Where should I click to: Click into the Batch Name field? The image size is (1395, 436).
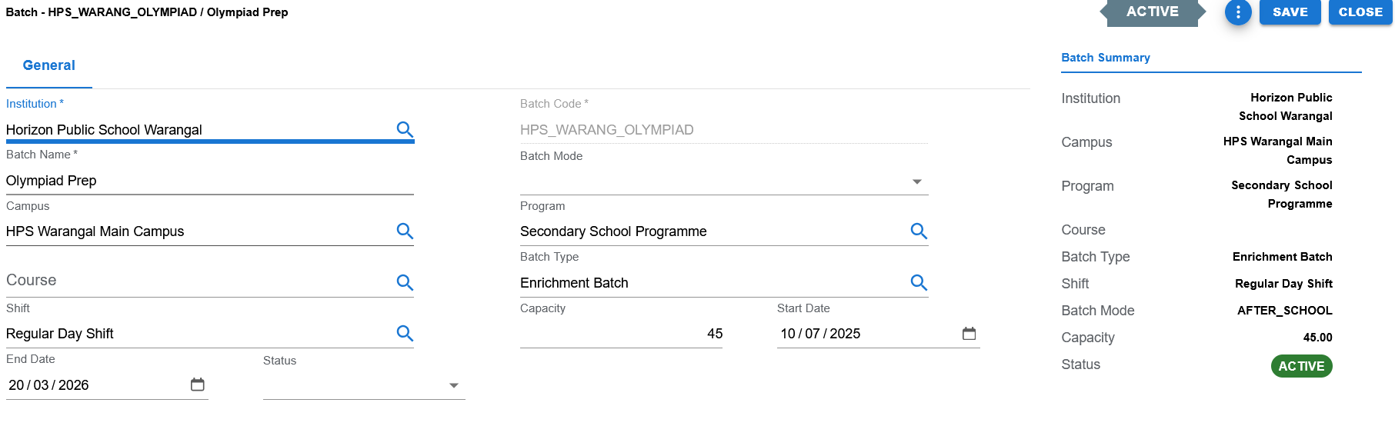click(210, 181)
